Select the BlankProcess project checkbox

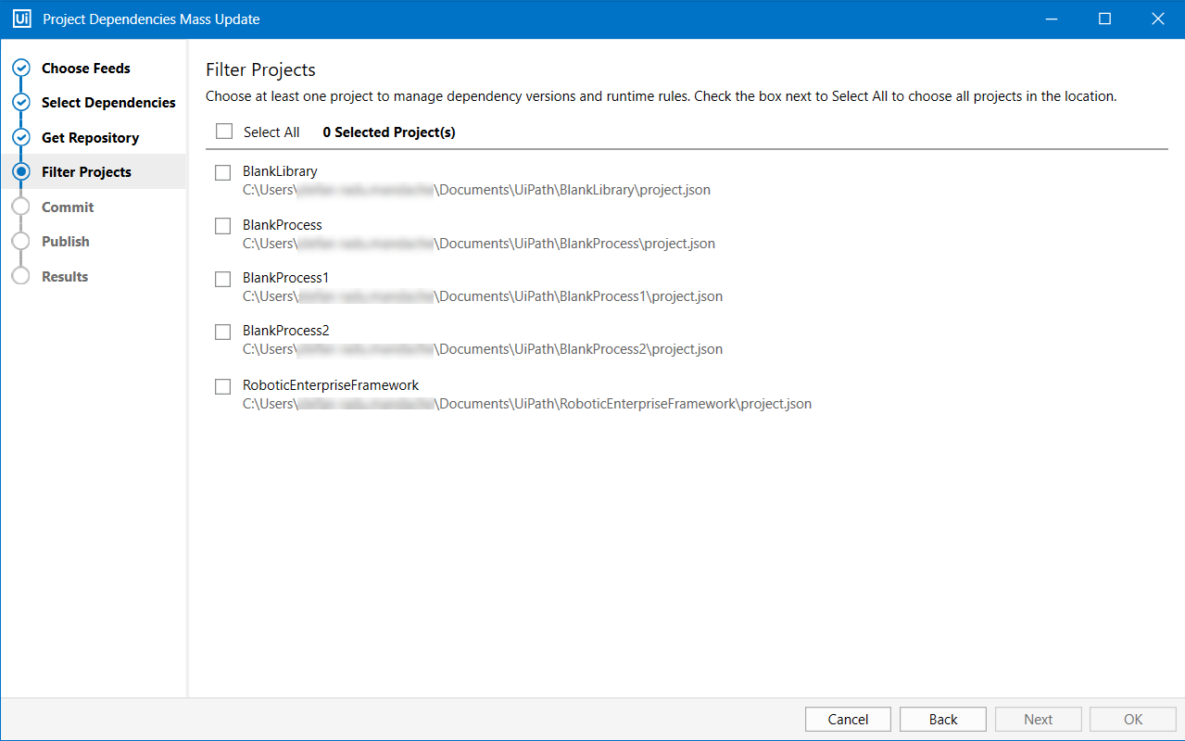point(222,225)
